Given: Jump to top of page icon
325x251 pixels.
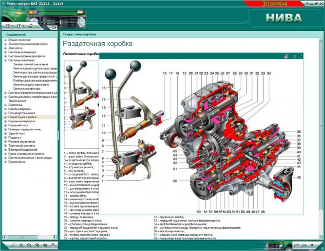Looking at the screenshot, I should point(312,245).
